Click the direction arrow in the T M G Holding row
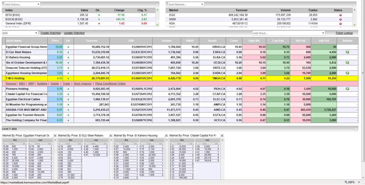365x185 pixels. click(68, 78)
